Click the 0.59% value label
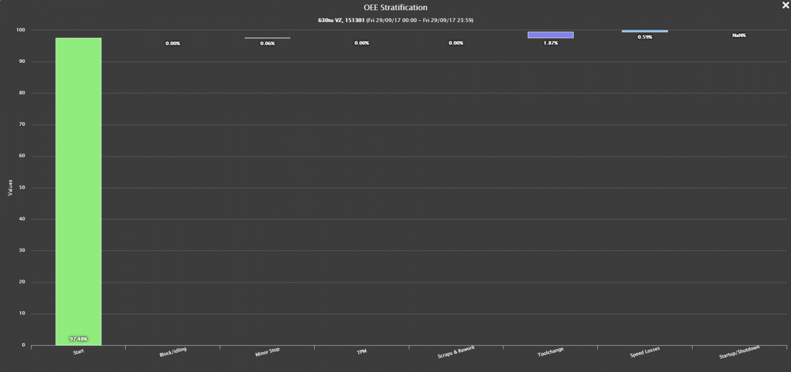Image resolution: width=791 pixels, height=372 pixels. [644, 37]
